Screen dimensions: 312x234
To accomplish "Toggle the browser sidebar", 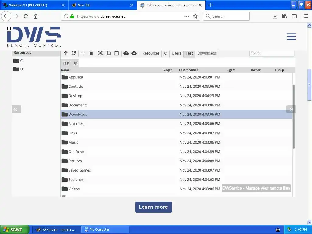I will [294, 16].
